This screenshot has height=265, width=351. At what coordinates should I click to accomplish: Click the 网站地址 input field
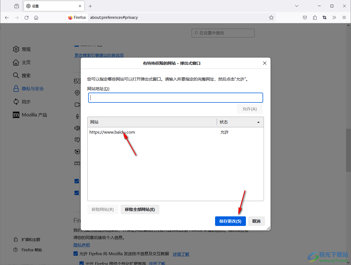[x=175, y=98]
